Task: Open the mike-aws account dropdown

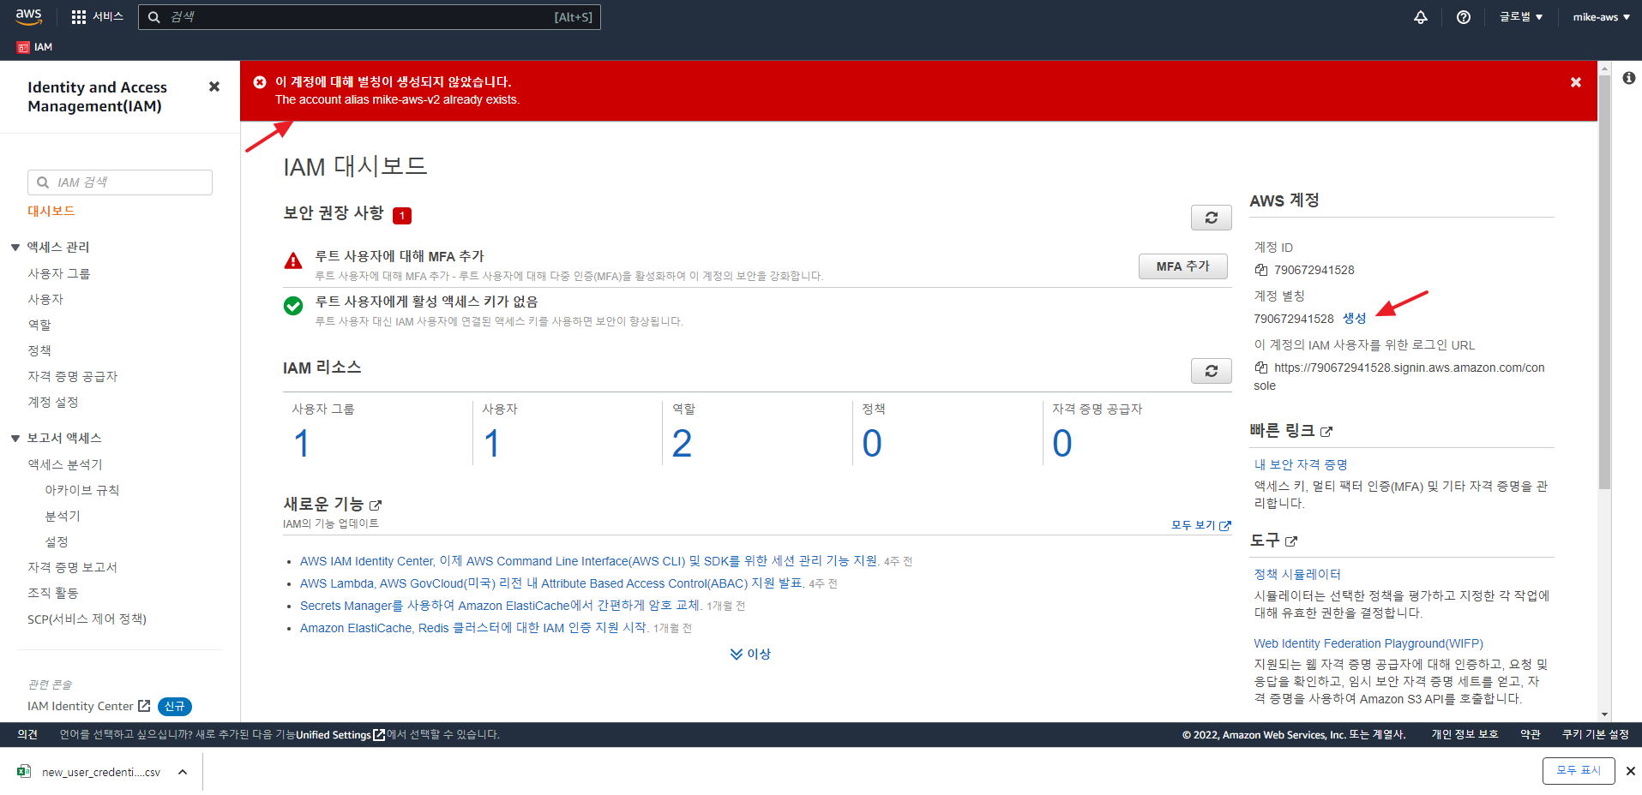Action: point(1601,17)
